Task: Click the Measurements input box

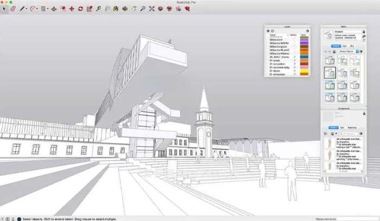Action: pos(358,219)
